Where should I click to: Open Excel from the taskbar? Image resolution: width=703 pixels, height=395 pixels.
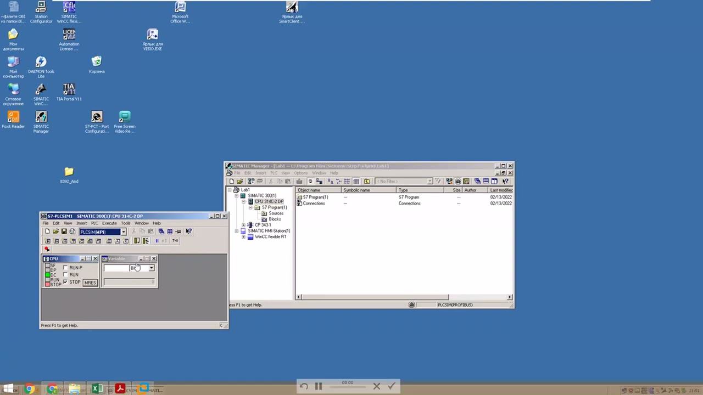(x=97, y=389)
